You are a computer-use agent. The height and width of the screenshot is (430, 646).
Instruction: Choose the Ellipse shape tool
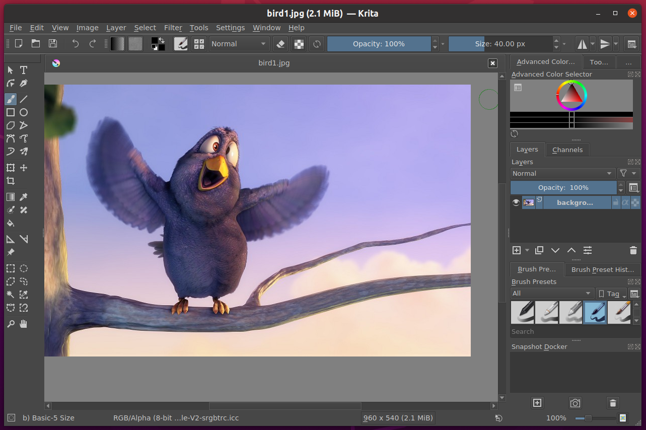coord(24,112)
